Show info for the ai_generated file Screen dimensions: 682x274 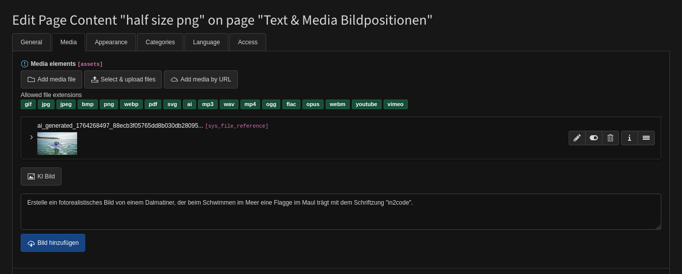630,138
